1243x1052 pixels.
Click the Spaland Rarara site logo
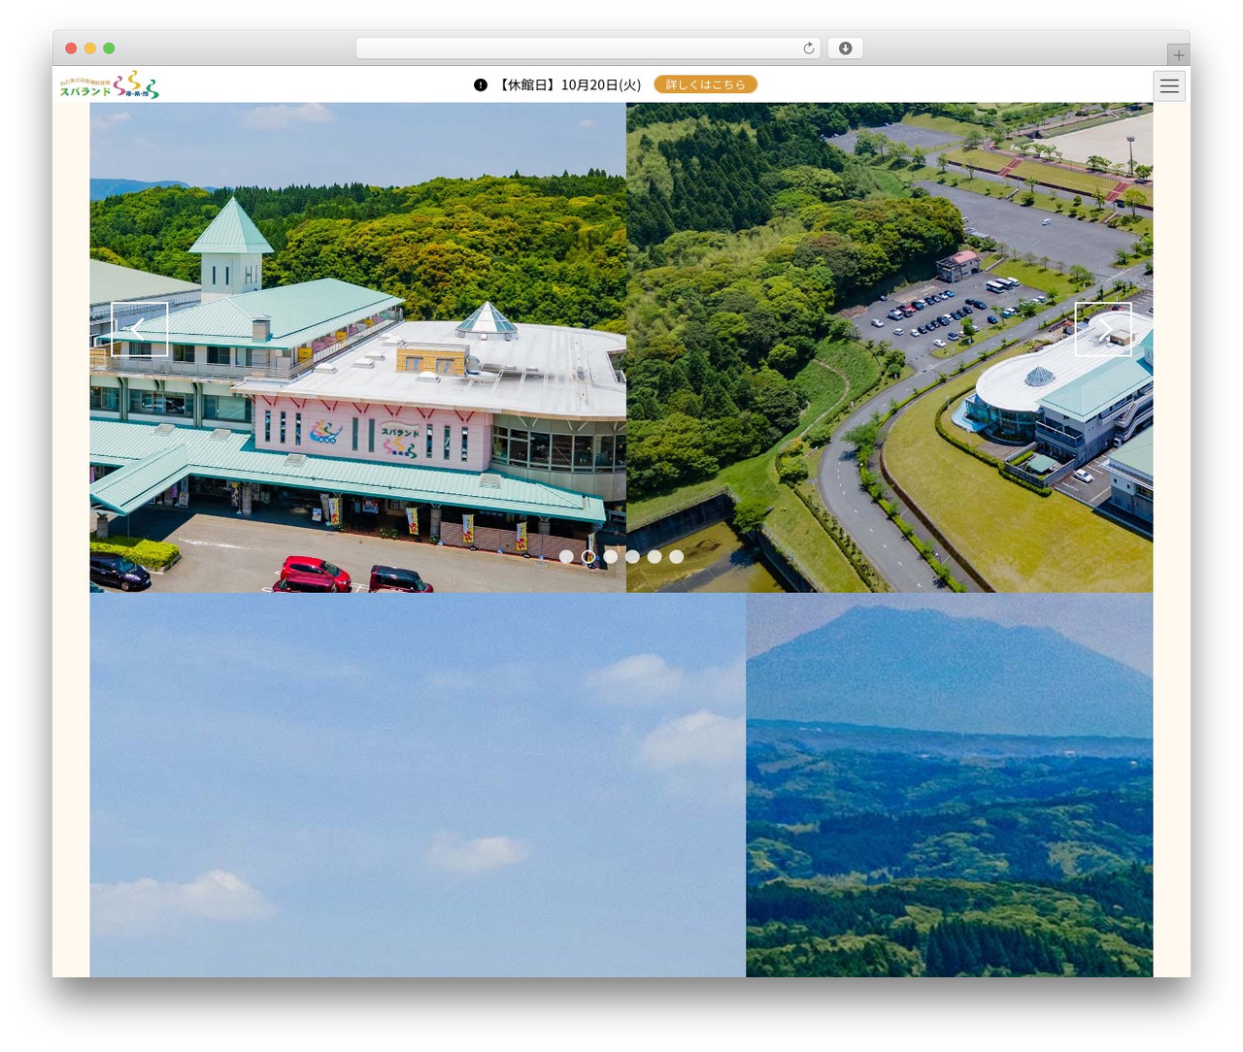click(110, 84)
